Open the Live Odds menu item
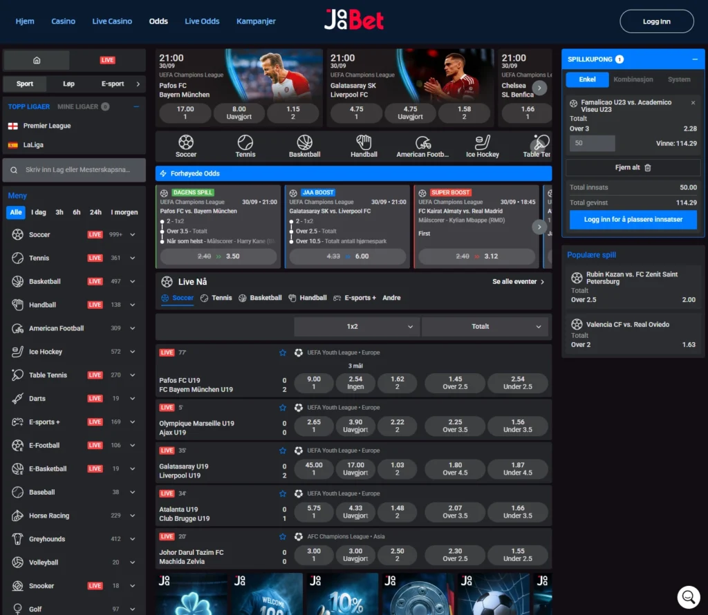708x615 pixels. click(202, 21)
